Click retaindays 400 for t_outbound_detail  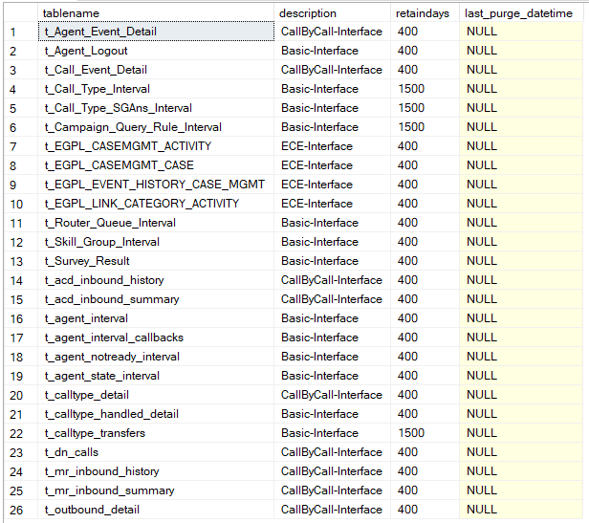[425, 510]
